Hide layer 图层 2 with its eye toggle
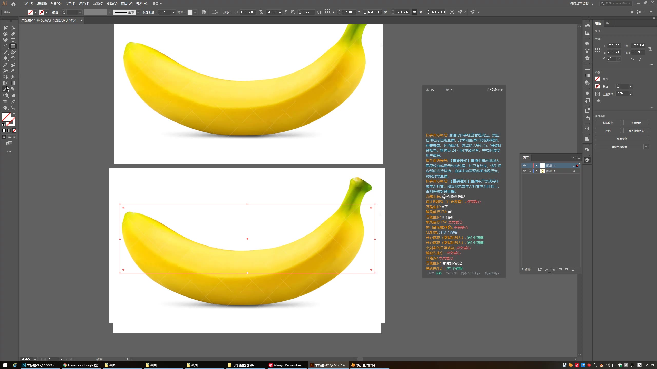The height and width of the screenshot is (369, 657). [524, 165]
